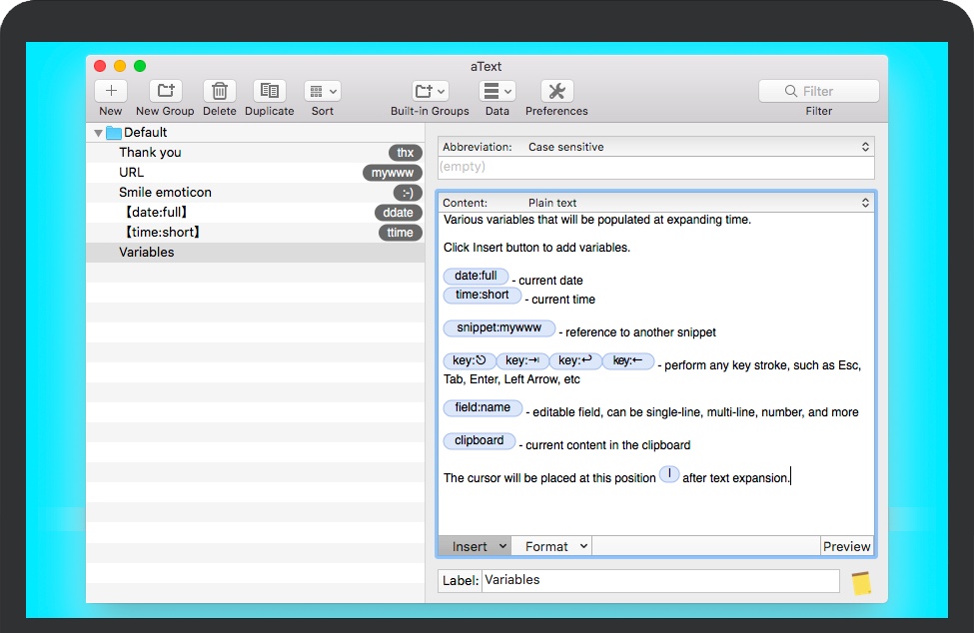Open the Insert menu
This screenshot has height=633, width=974.
point(475,546)
